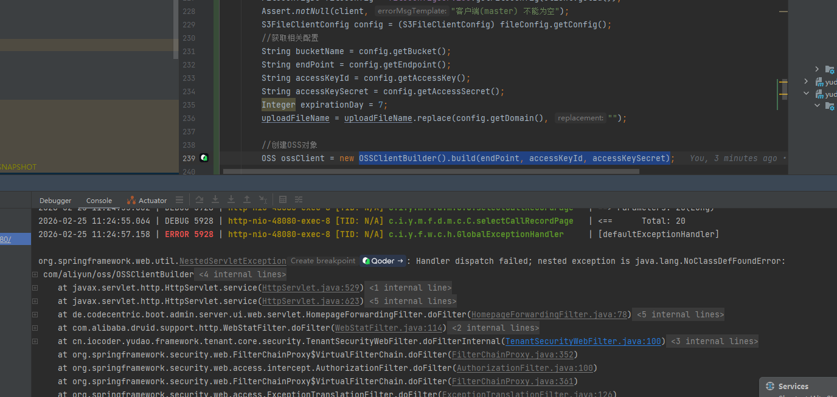The height and width of the screenshot is (397, 837).
Task: Click line number 235 in the gutter
Action: (188, 105)
